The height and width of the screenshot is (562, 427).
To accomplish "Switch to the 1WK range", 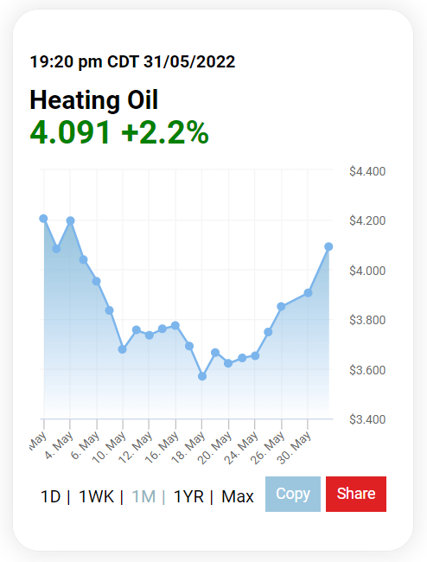I will pyautogui.click(x=96, y=496).
